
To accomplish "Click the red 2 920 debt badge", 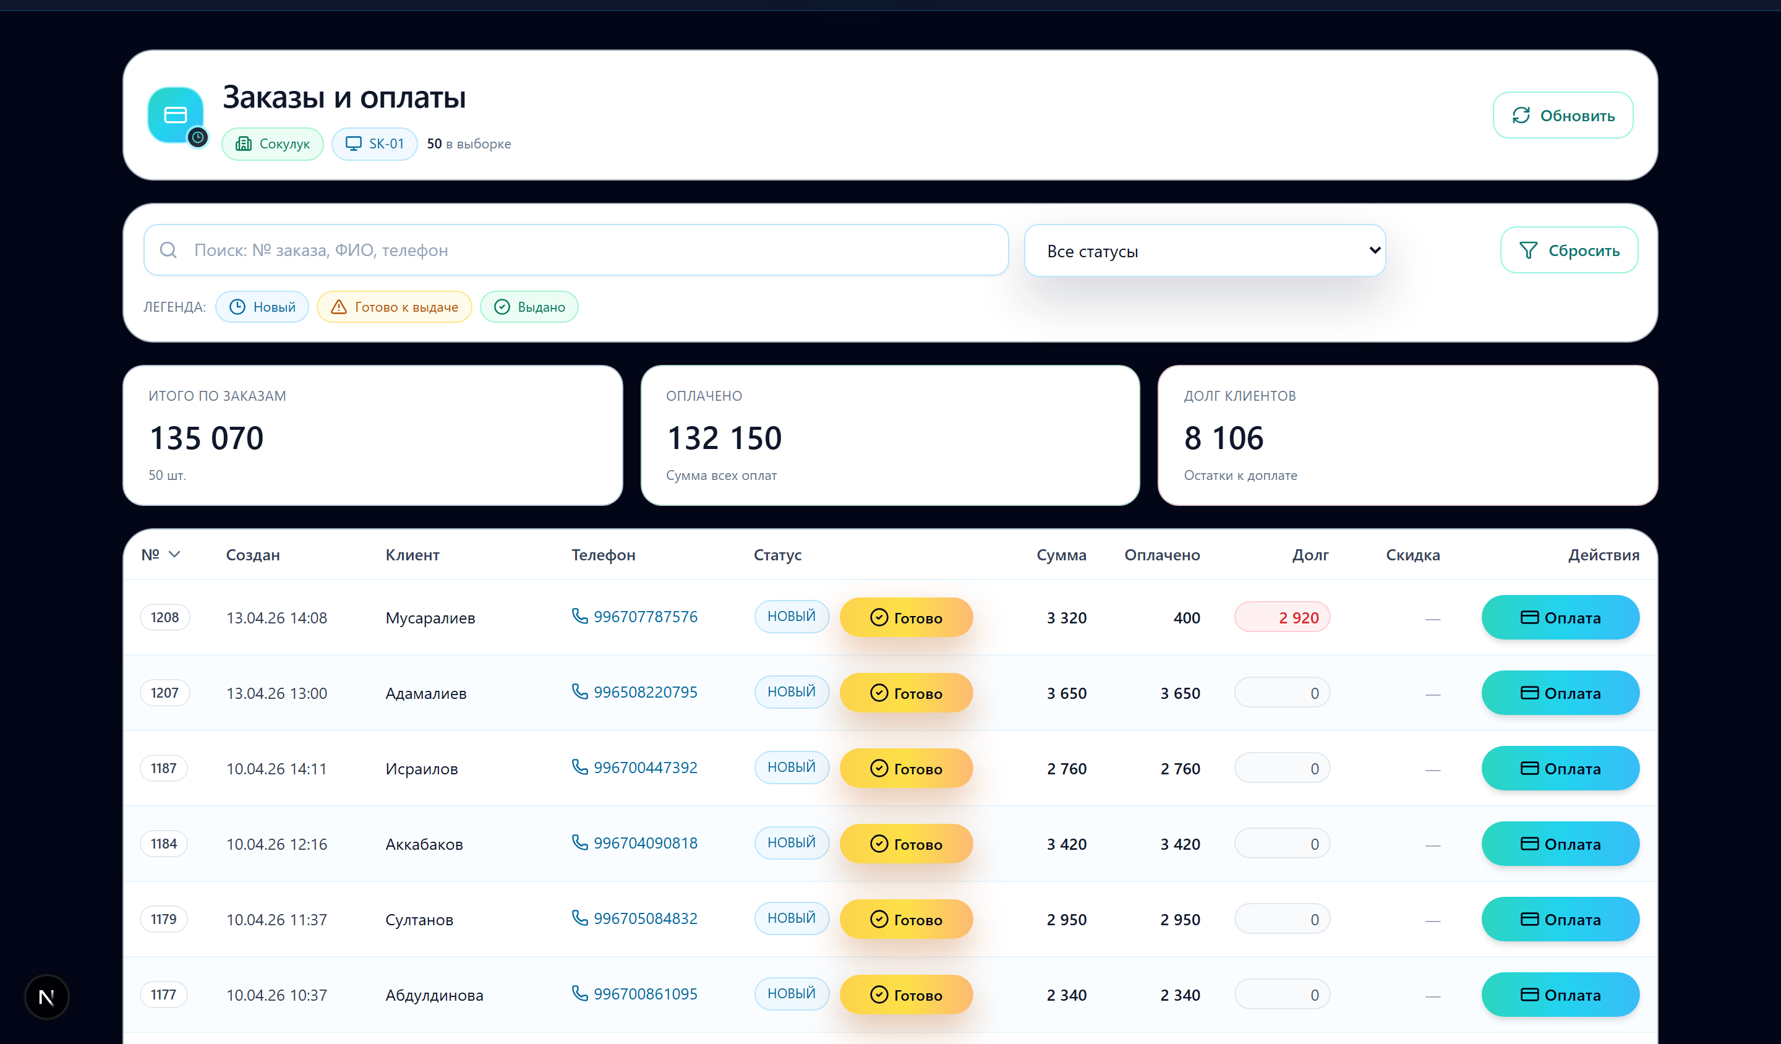I will (x=1282, y=618).
